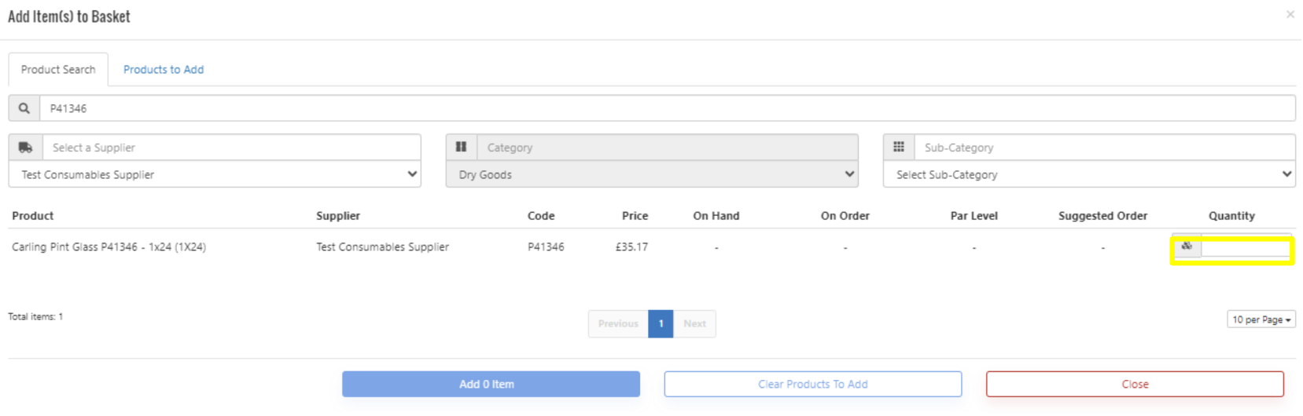Open the 10 per Page dropdown
Viewport: 1303px width, 416px height.
point(1261,319)
